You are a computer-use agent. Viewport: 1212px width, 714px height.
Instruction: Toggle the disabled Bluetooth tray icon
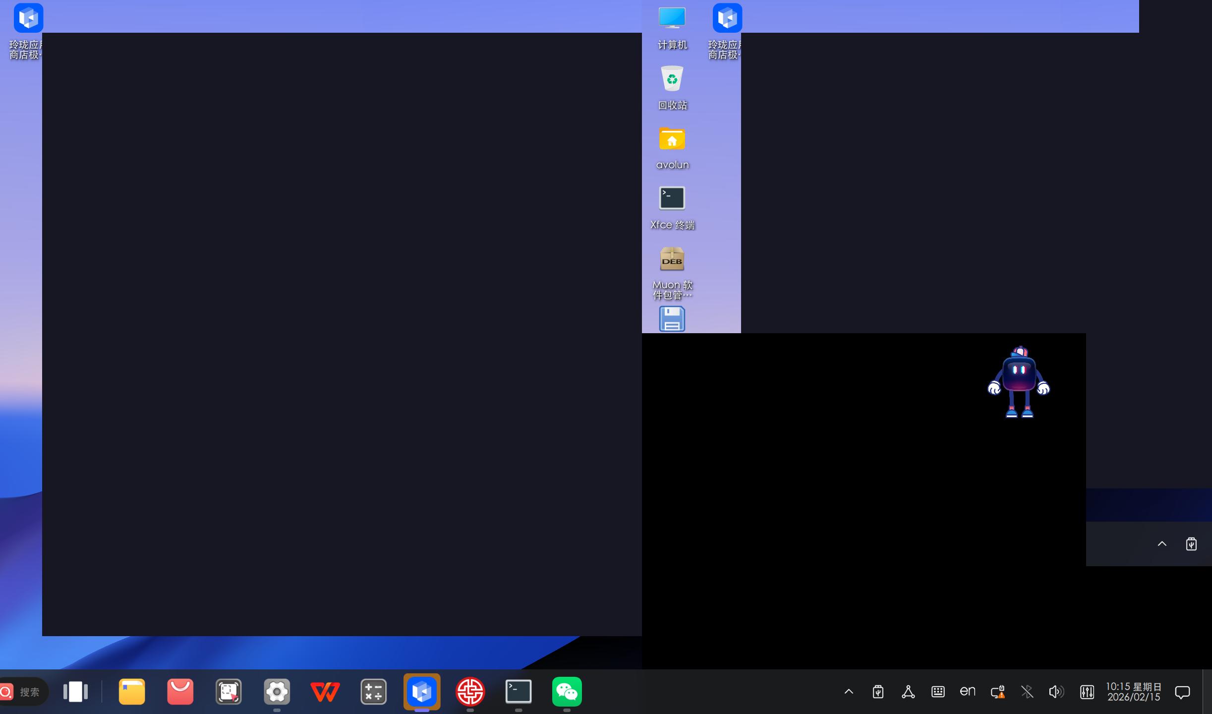click(x=1027, y=692)
